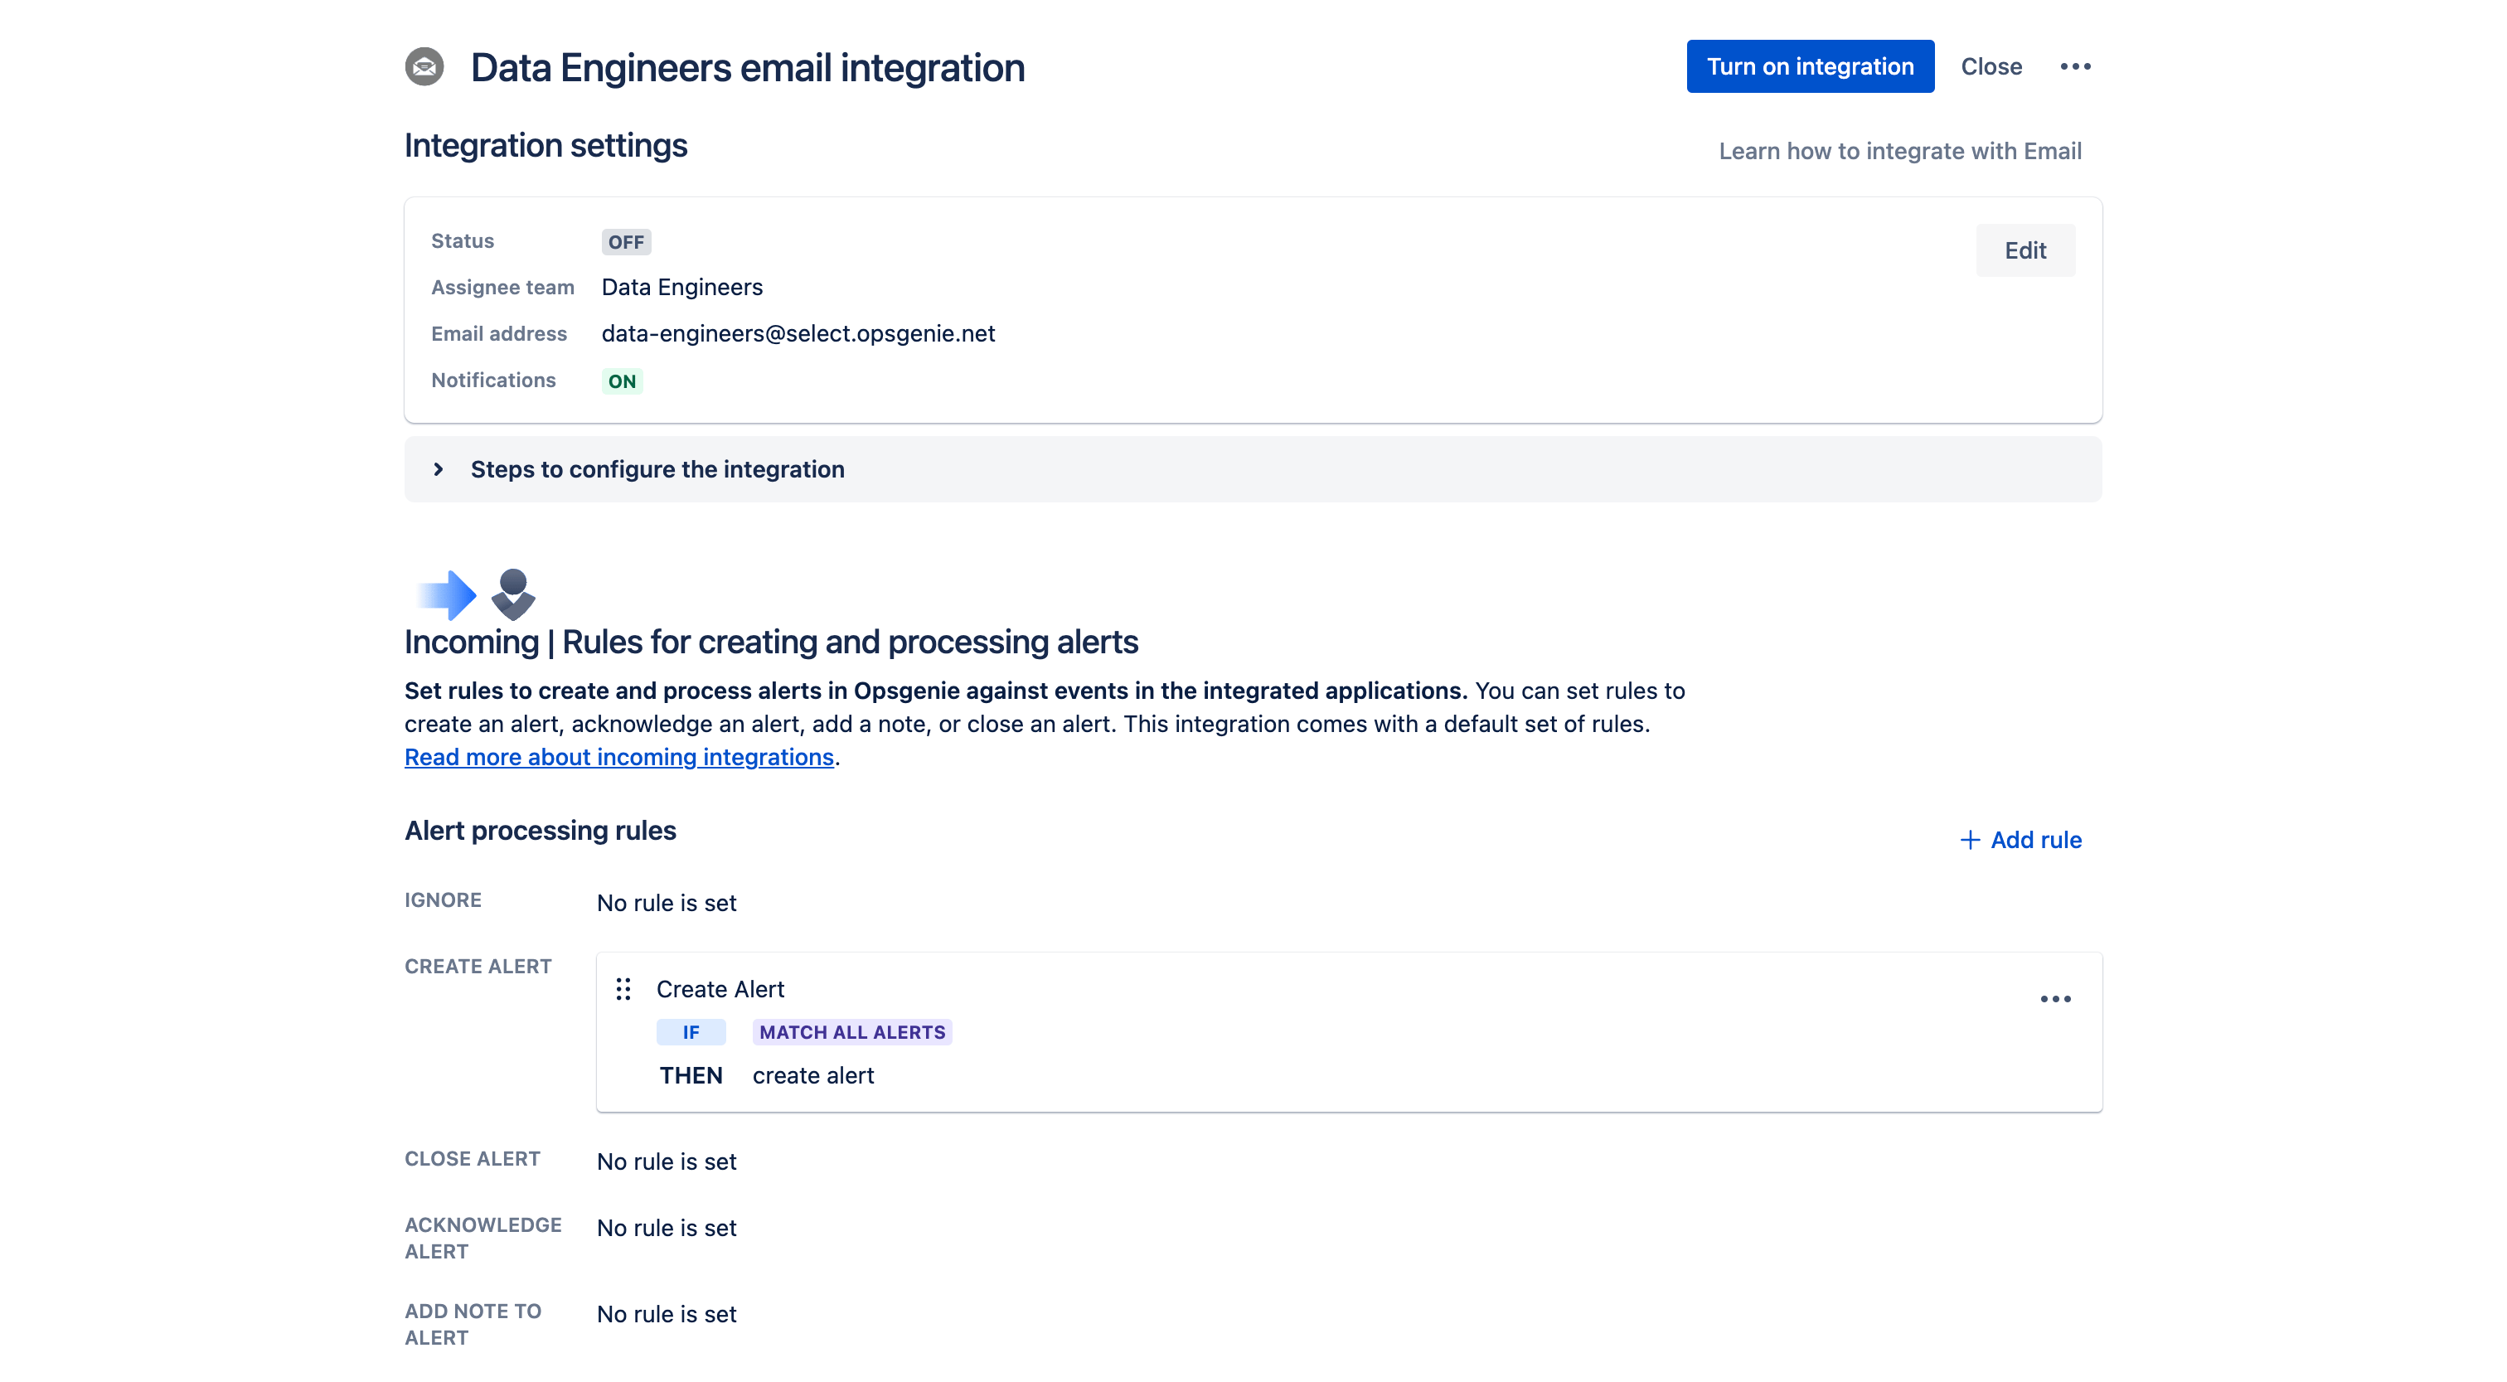Click the THEN keyword in Create Alert rule

[691, 1075]
